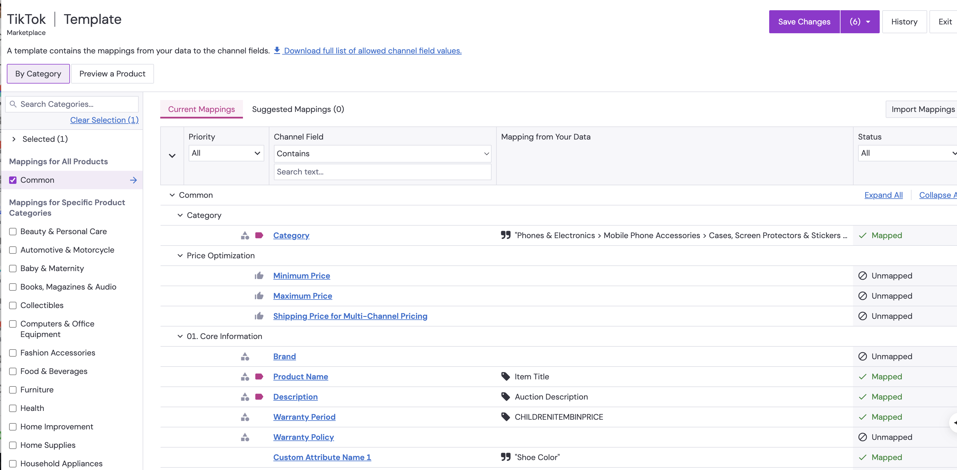Viewport: 957px width, 470px height.
Task: Click the pink tag icon beside Description
Action: coord(259,397)
